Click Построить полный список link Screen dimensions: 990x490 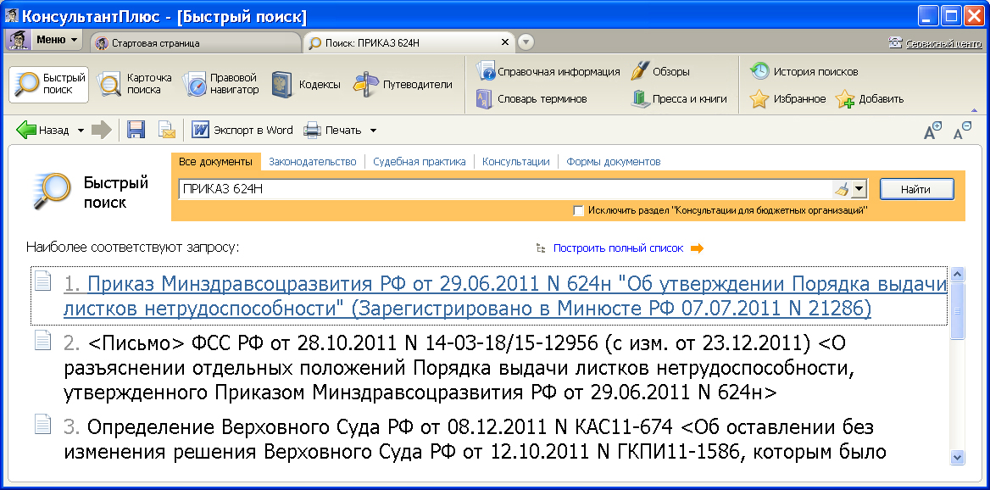click(618, 248)
